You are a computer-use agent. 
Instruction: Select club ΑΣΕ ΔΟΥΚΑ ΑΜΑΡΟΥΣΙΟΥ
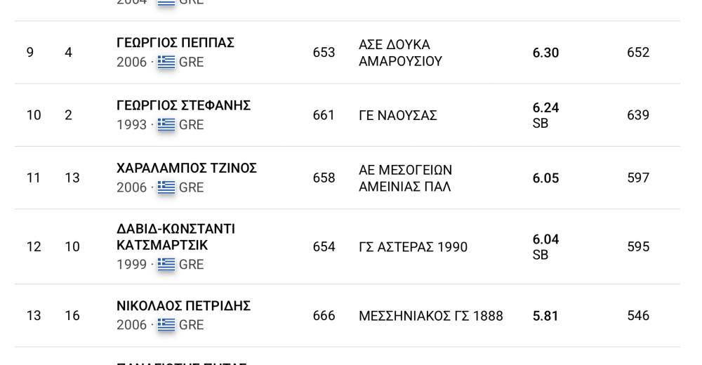click(400, 53)
